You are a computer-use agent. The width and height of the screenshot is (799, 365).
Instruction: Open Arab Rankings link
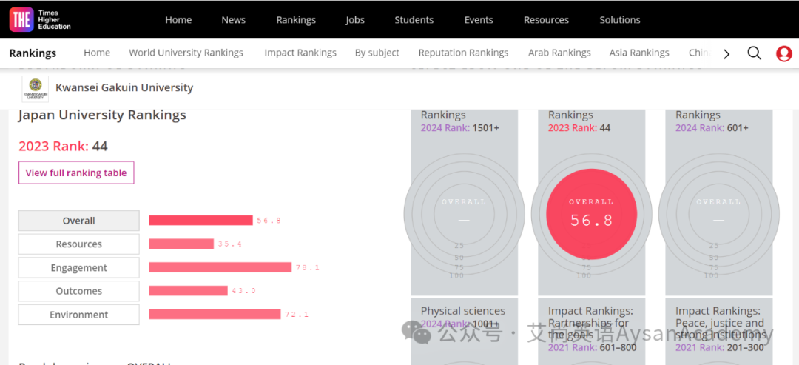pyautogui.click(x=559, y=53)
